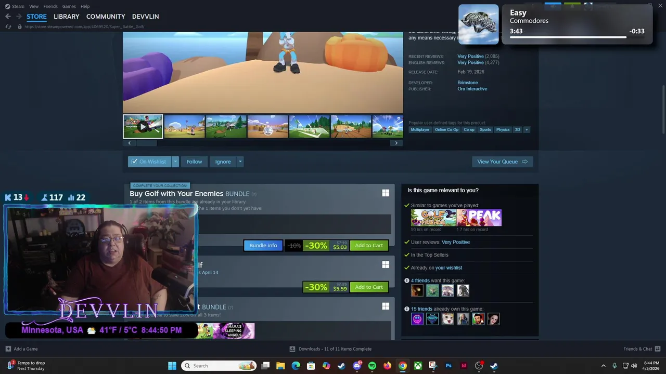Click Windows icon on -30% $5.59 row

tap(386, 265)
